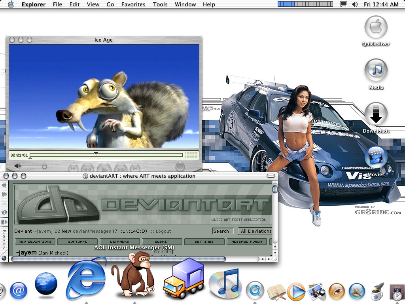Click the orange eye icon in the Dock
Screen dimensions: 405x304
337,291
